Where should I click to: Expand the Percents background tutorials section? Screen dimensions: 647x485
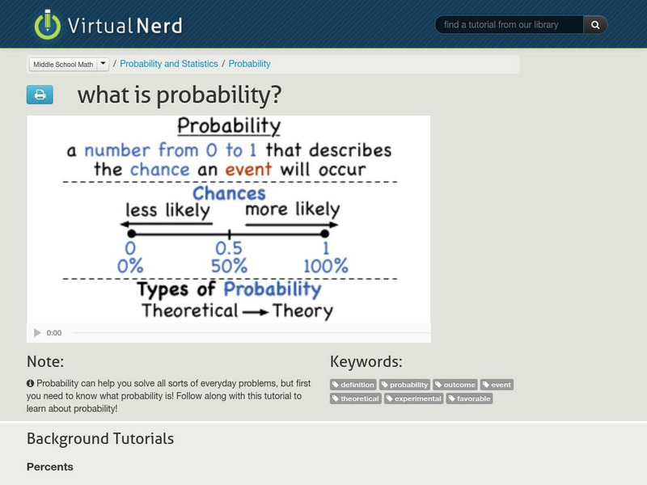[x=52, y=466]
